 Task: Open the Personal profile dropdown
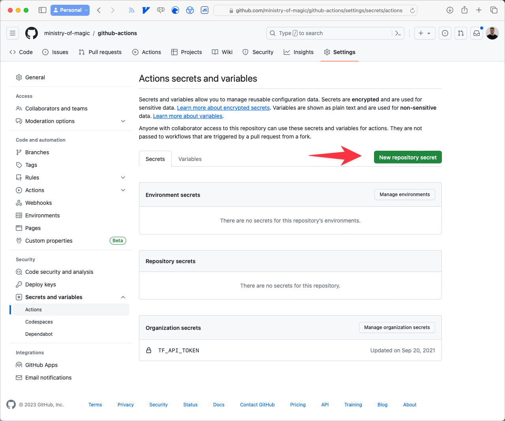(70, 10)
